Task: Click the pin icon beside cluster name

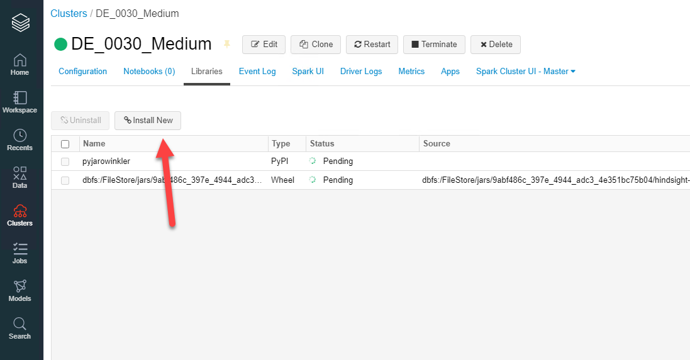Action: click(x=227, y=45)
